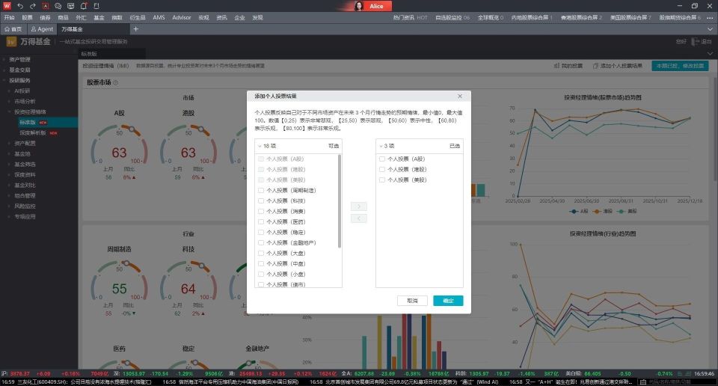Open the 18 项 select-all dropdown chevron

[x=260, y=146]
